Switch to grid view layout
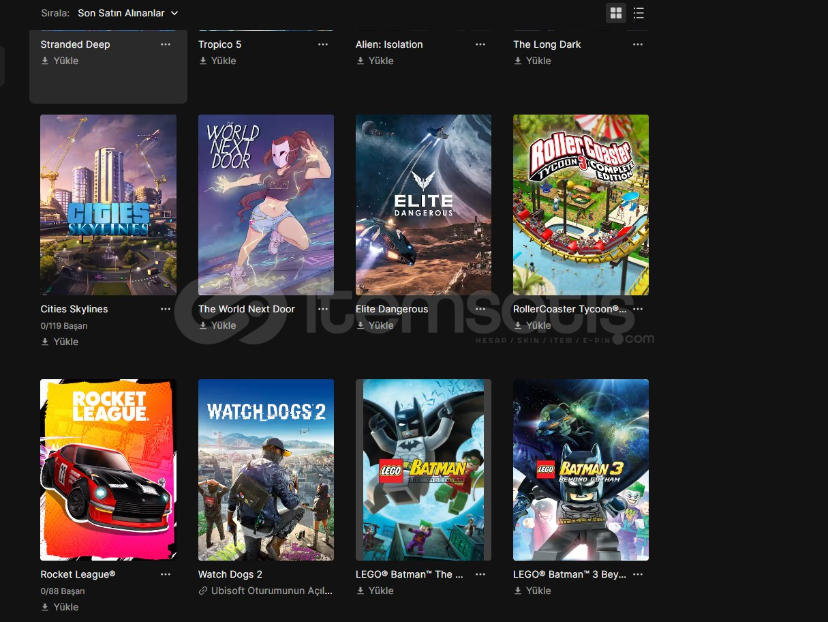Viewport: 828px width, 622px height. 616,13
